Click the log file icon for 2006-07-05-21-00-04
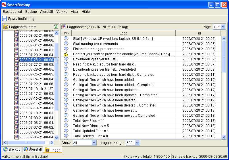This screenshot has height=160, width=229. tap(16, 137)
